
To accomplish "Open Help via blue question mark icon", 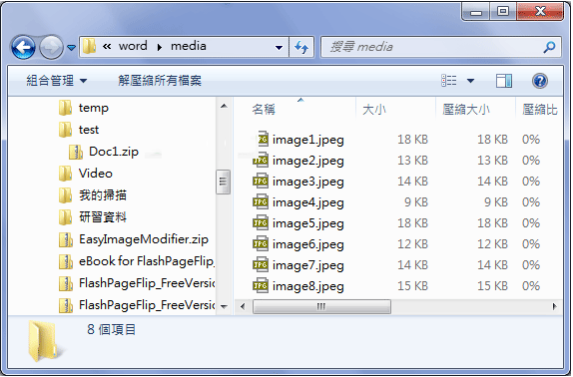I will tap(540, 81).
